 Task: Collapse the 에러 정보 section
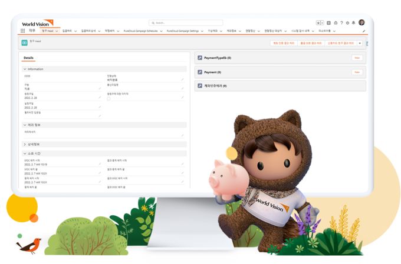(x=25, y=125)
